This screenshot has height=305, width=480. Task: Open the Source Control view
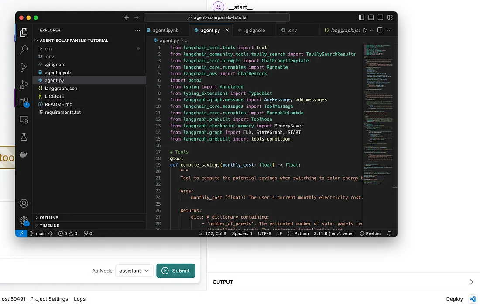click(x=24, y=67)
